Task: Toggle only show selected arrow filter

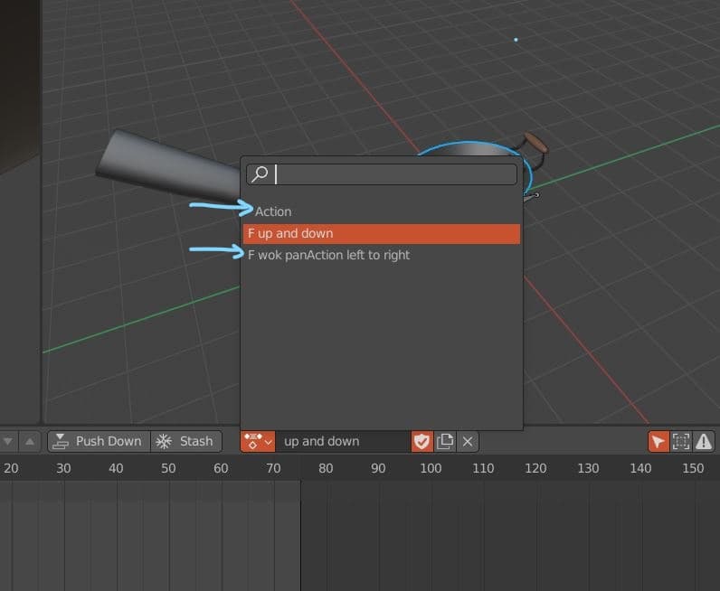Action: pyautogui.click(x=658, y=441)
